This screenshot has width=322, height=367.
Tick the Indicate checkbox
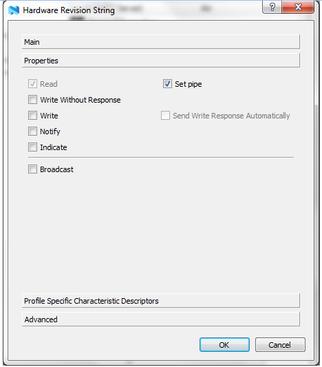[x=32, y=147]
